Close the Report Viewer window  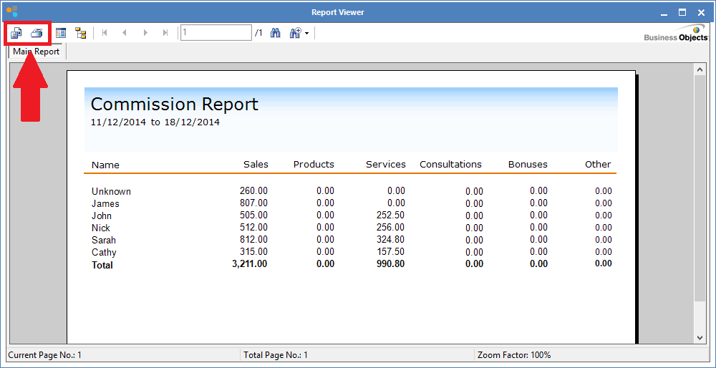[x=701, y=11]
